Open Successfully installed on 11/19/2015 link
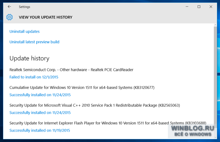 pyautogui.click(x=40, y=130)
